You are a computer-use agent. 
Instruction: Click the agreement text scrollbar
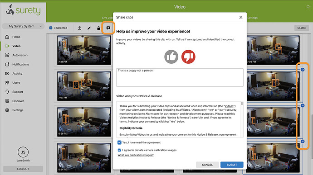(x=242, y=104)
